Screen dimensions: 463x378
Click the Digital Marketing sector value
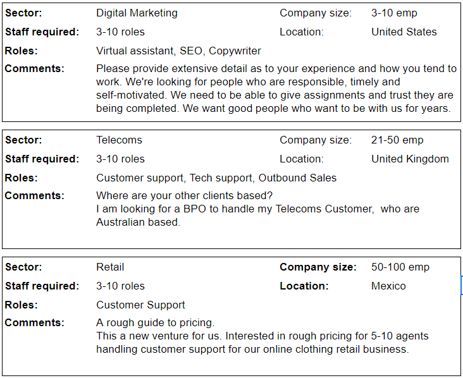click(x=137, y=13)
